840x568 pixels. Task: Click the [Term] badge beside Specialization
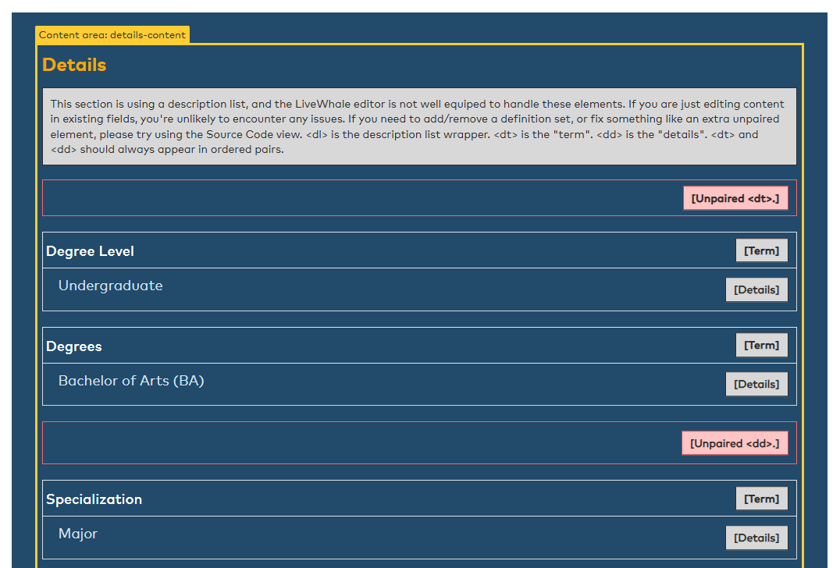[x=761, y=499]
